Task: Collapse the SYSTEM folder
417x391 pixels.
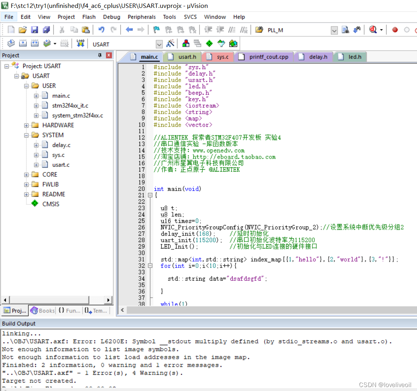Action: pos(26,135)
